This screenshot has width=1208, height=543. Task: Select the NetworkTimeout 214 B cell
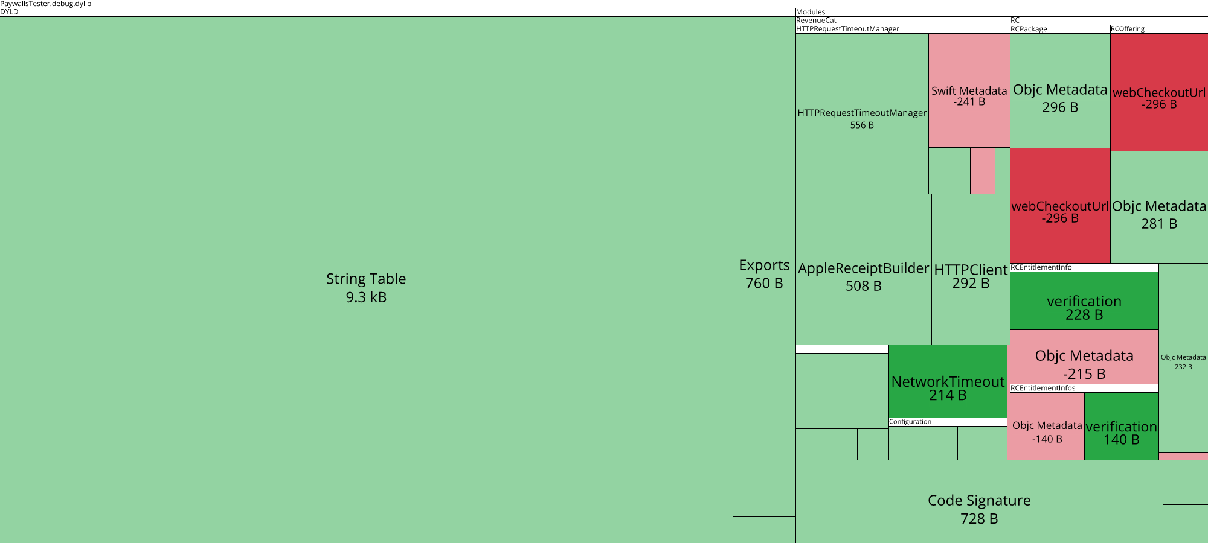pos(948,381)
